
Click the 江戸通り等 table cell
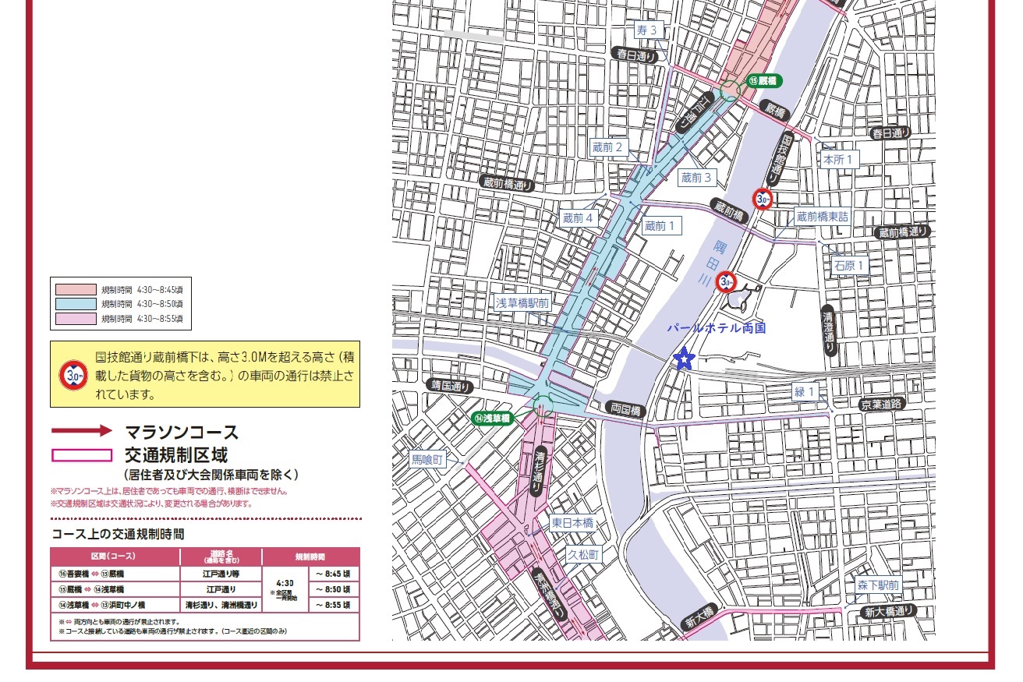click(221, 573)
